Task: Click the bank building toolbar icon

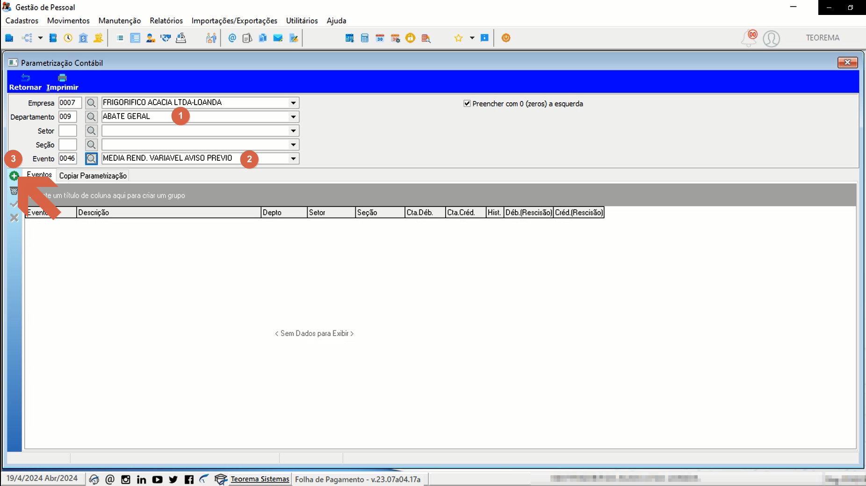Action: [83, 38]
